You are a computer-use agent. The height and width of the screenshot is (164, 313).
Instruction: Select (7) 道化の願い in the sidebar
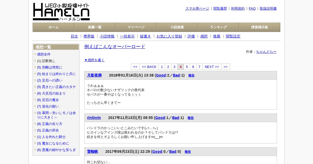[x=48, y=106]
